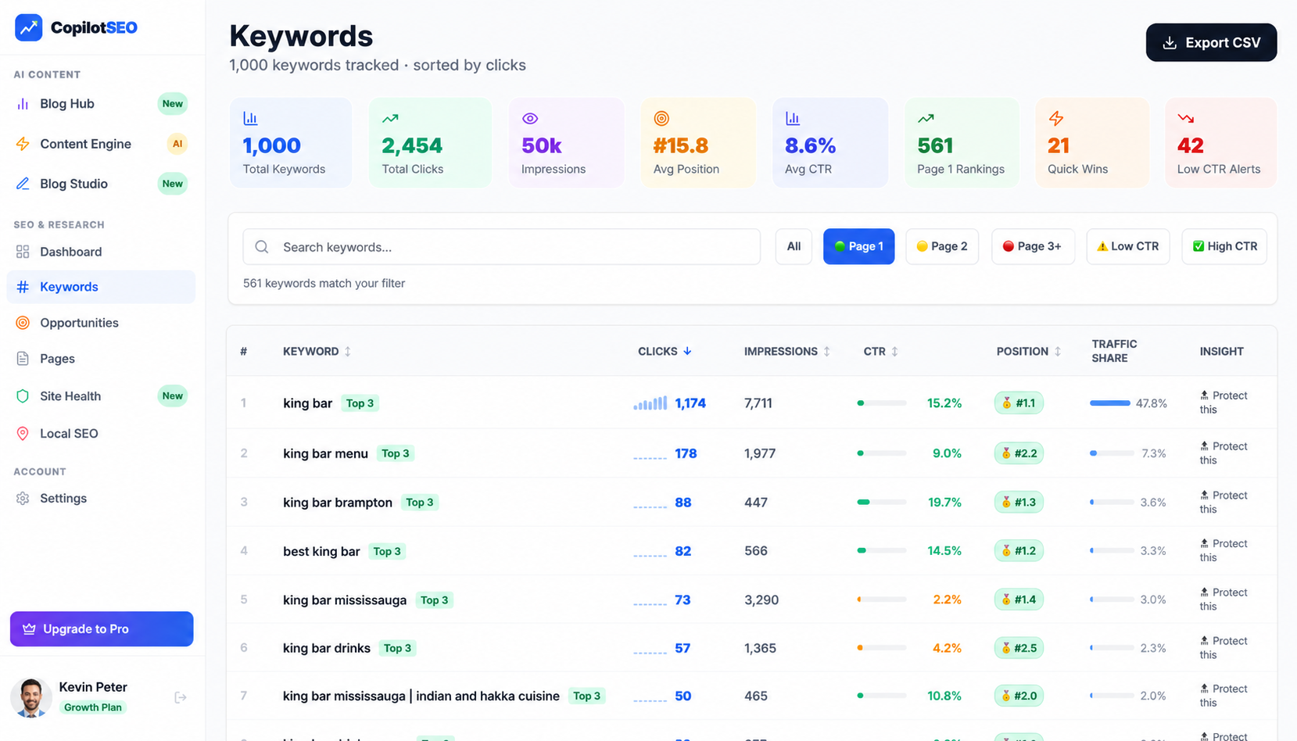
Task: Open Local SEO in the sidebar
Action: tap(101, 434)
